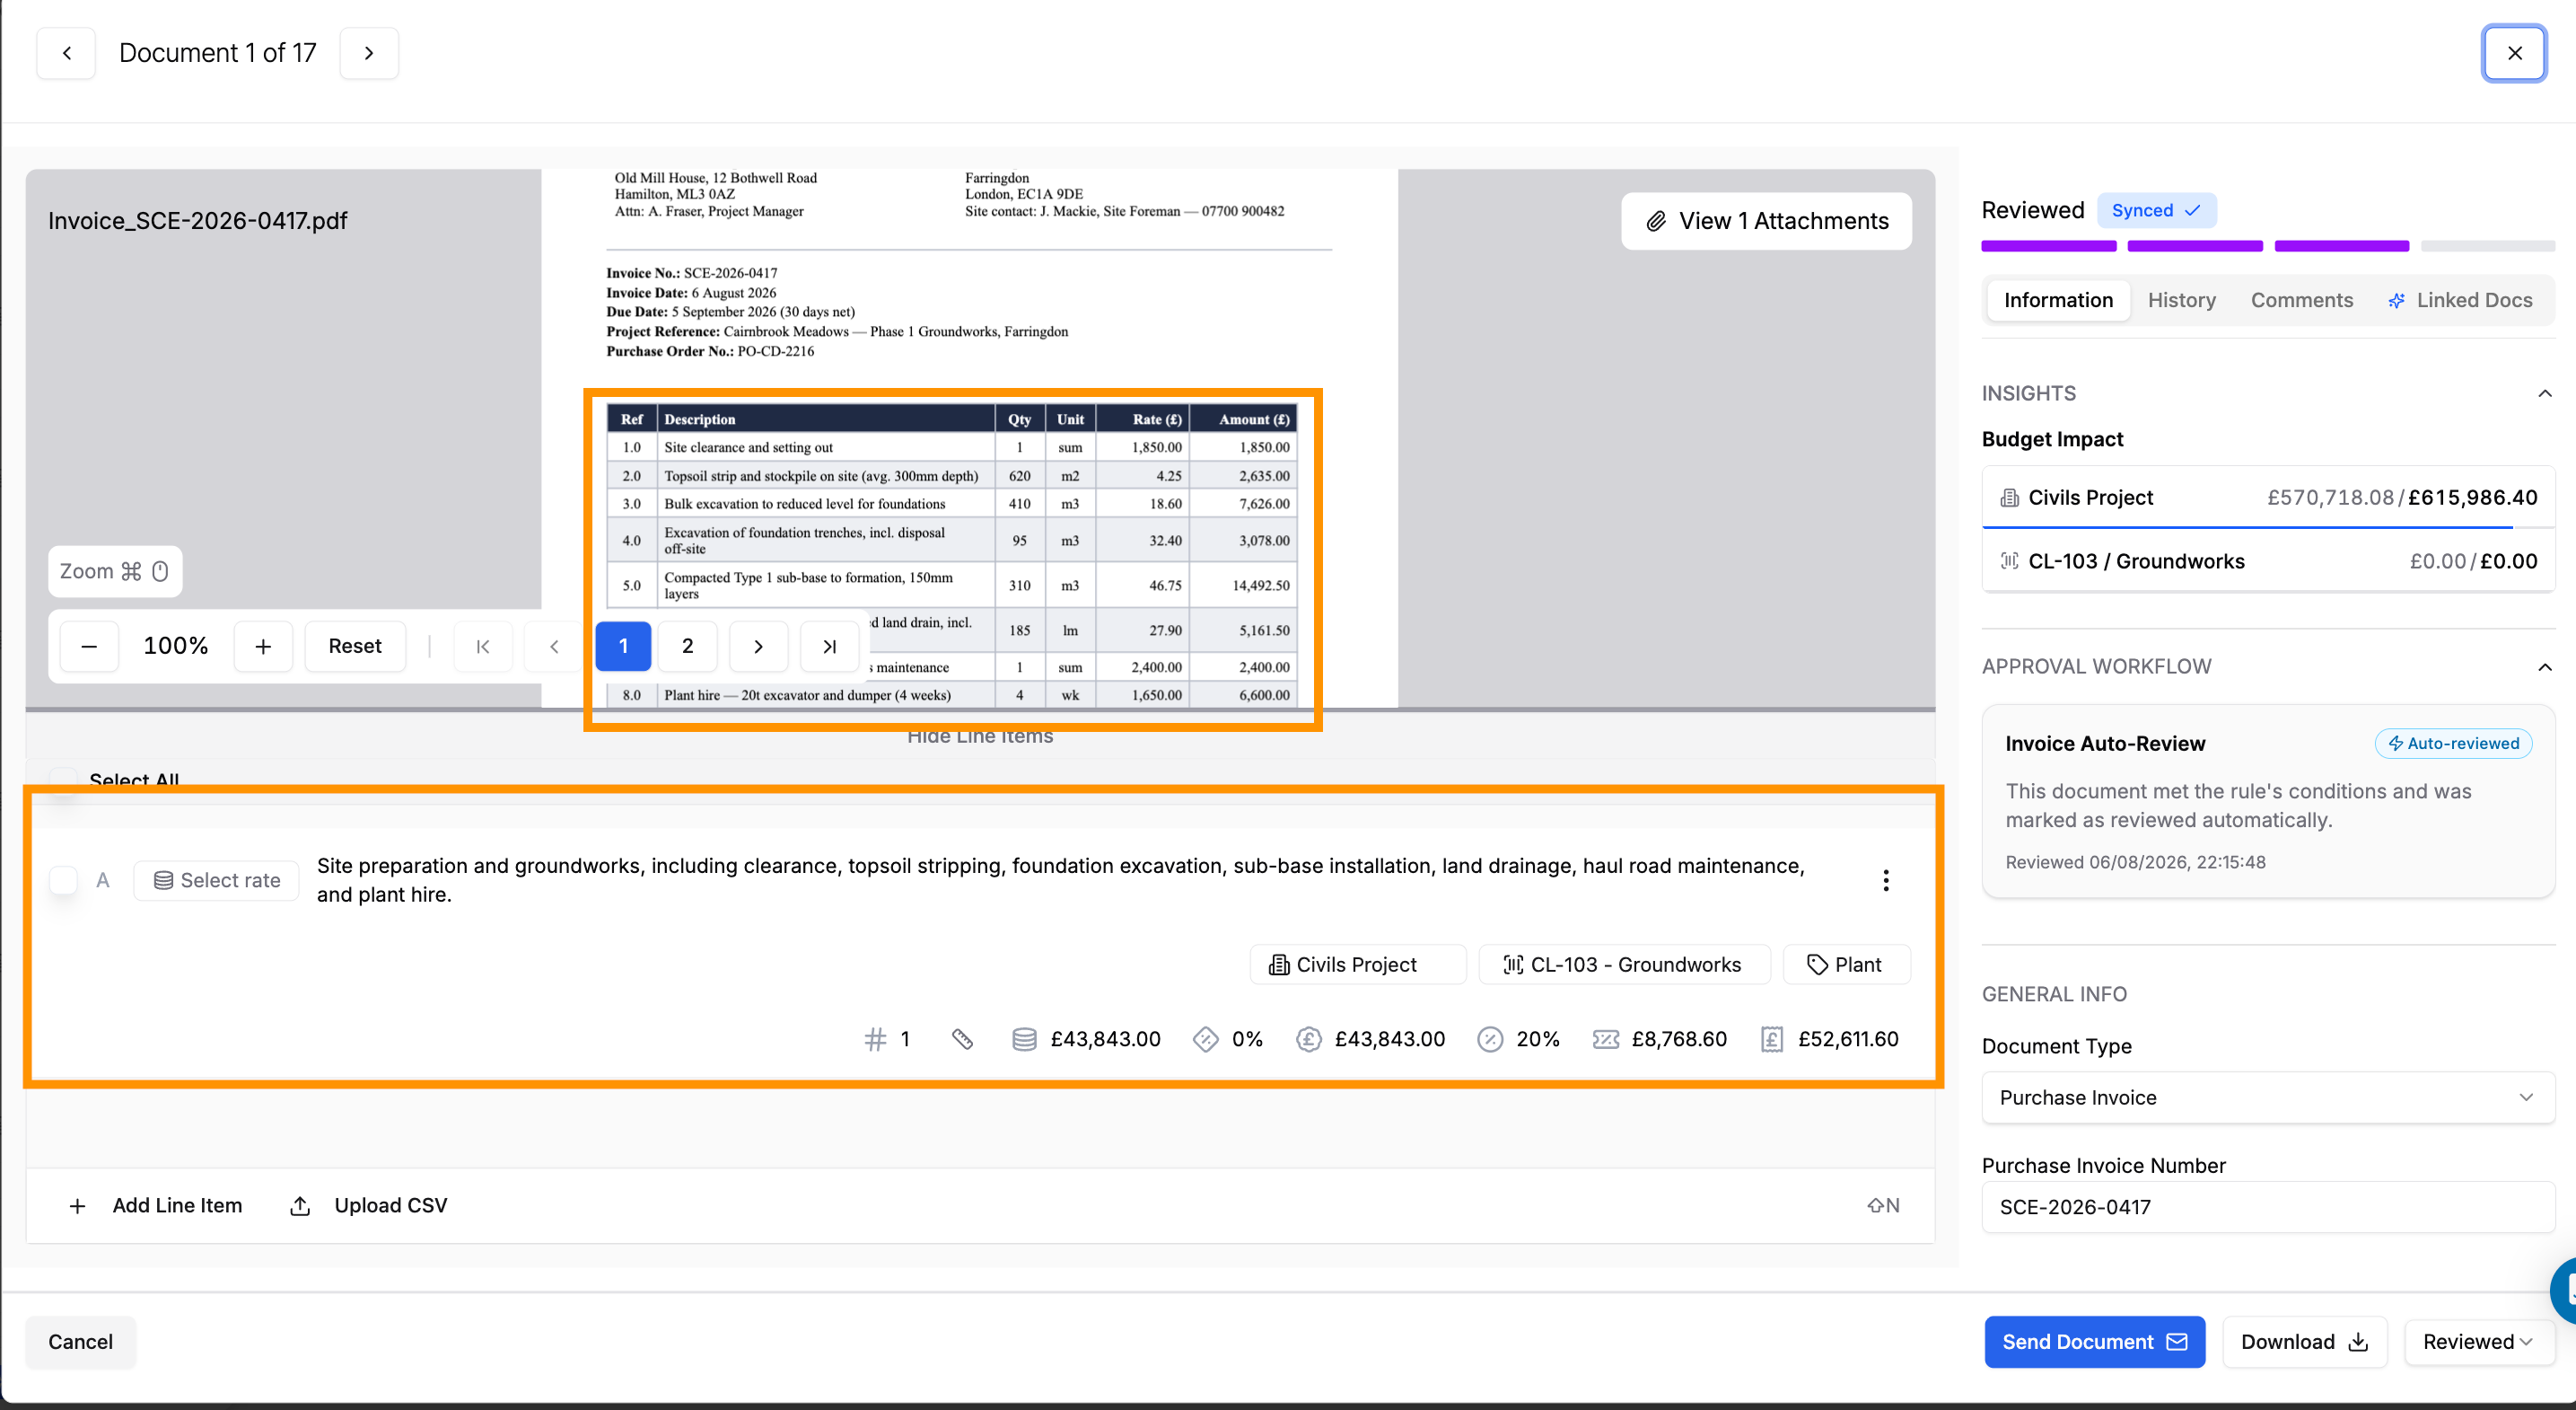Open the Select rate picker
Viewport: 2576px width, 1410px height.
pos(217,881)
